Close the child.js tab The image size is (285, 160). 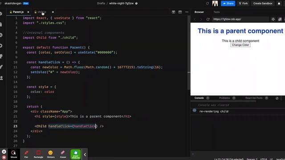click(x=53, y=12)
